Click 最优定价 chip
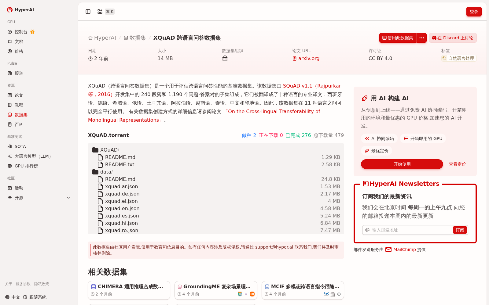The image size is (489, 305). [377, 151]
